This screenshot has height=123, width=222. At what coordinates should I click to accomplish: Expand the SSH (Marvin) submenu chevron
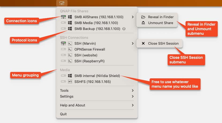133,43
